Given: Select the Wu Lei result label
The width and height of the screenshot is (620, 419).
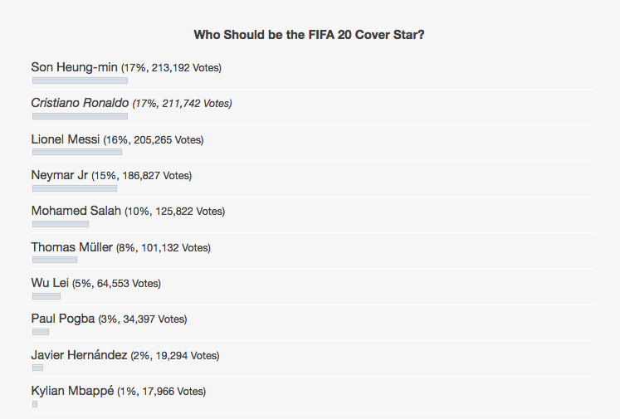Looking at the screenshot, I should (x=95, y=283).
